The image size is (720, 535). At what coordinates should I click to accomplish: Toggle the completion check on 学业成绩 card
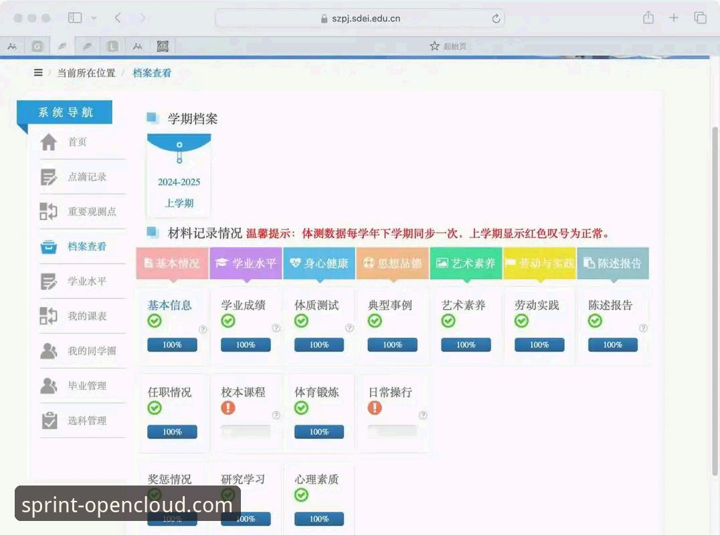tap(228, 321)
